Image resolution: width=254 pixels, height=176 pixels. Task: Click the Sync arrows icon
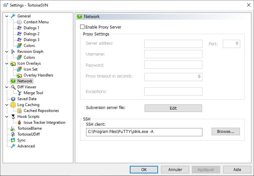coord(13,140)
